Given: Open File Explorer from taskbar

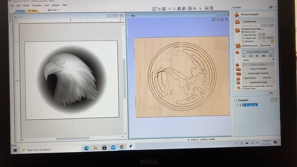Looking at the screenshot, I should point(96,148).
